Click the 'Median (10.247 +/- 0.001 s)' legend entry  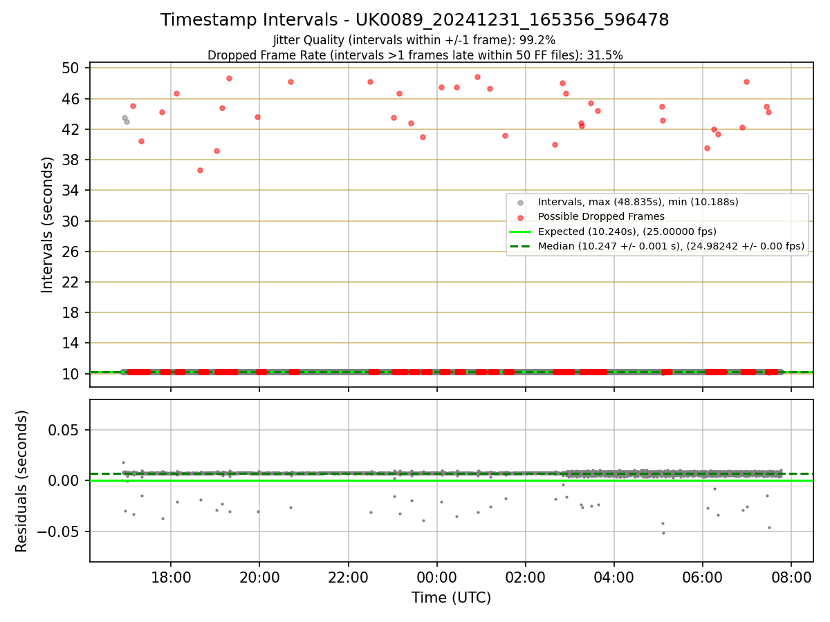pos(671,246)
